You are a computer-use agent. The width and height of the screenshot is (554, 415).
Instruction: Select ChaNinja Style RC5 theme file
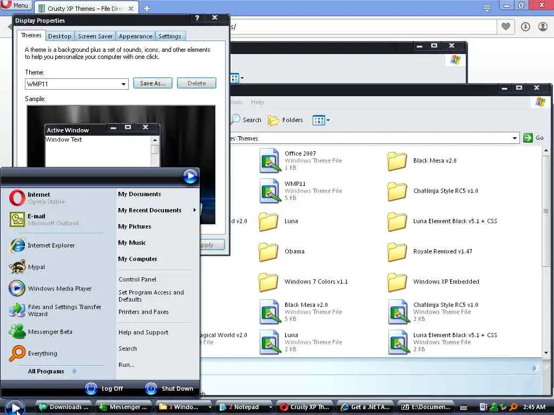point(433,312)
